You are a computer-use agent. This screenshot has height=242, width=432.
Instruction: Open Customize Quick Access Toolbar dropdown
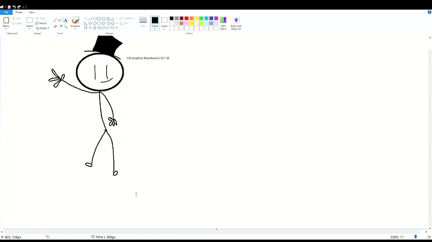pos(23,7)
